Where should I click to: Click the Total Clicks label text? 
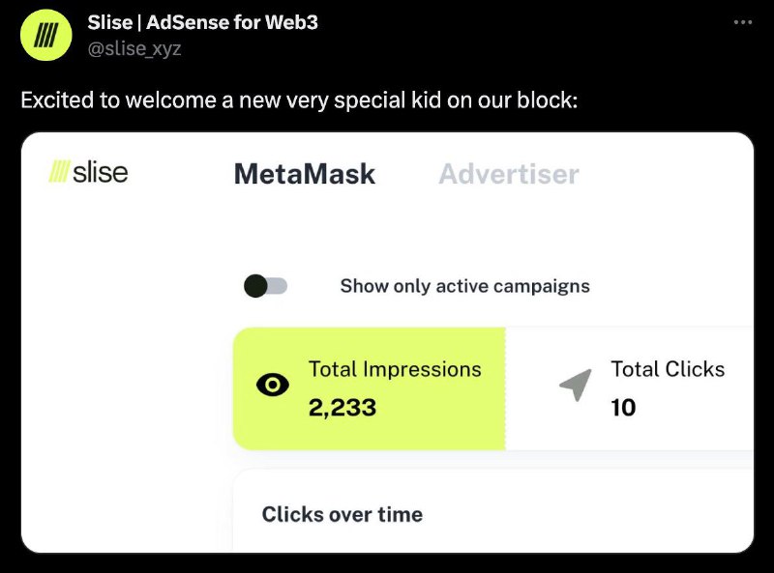[668, 369]
